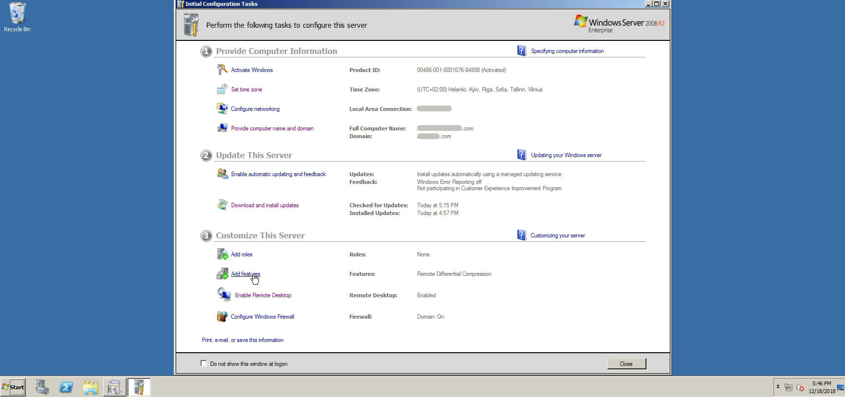The image size is (845, 397).
Task: Click the muted speaker tray icon
Action: coord(800,387)
